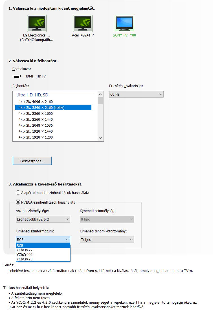Choose default color settings radio button
The width and height of the screenshot is (213, 313).
18,193
